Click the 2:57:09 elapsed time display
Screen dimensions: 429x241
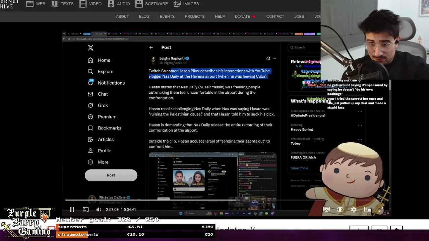pyautogui.click(x=112, y=210)
